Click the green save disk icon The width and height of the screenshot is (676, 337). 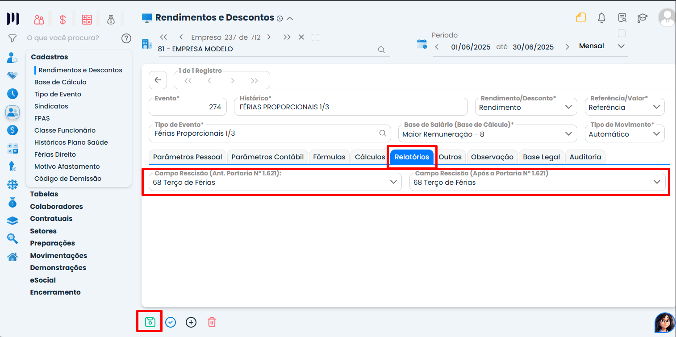(x=150, y=322)
